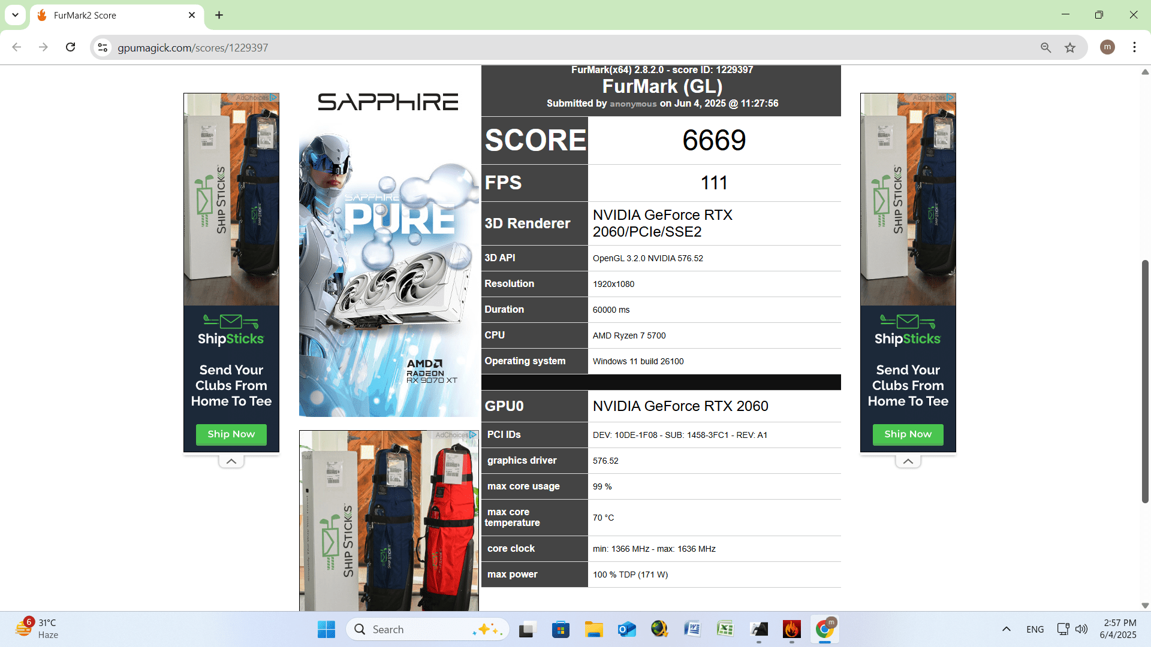This screenshot has width=1151, height=647.
Task: Click the address bar URL field
Action: 570,47
